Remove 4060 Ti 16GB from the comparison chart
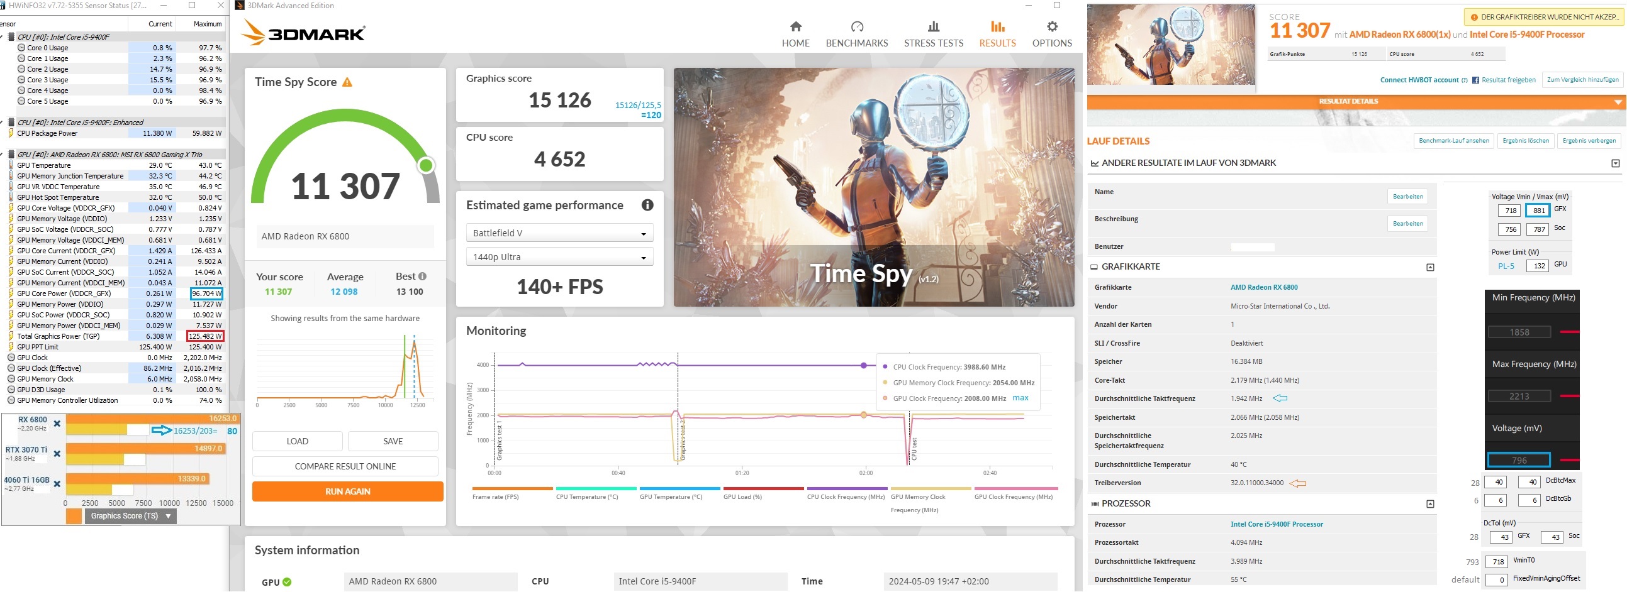The height and width of the screenshot is (592, 1627). click(57, 484)
